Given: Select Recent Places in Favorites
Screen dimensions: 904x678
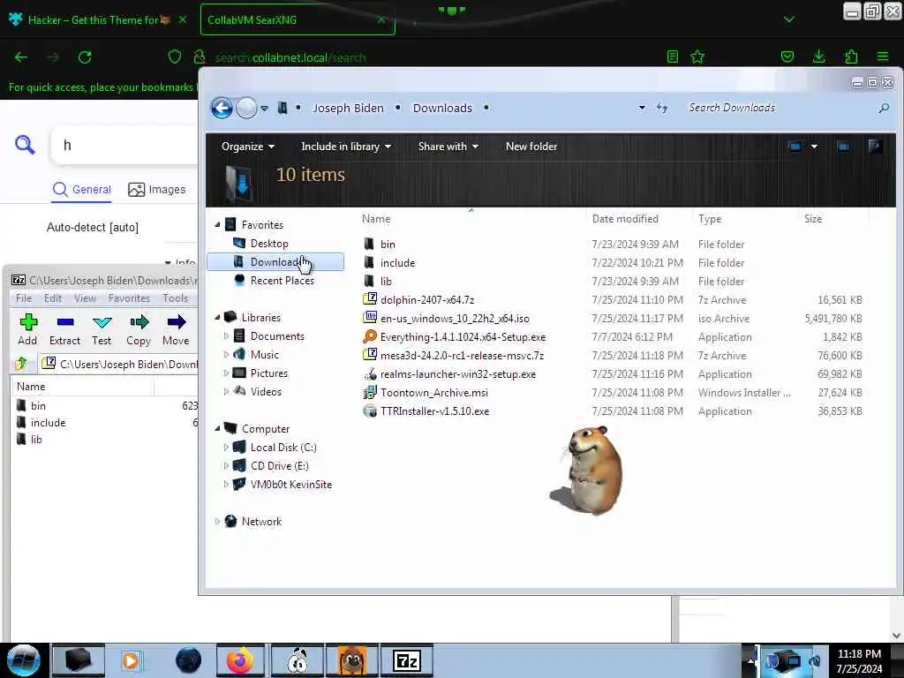Looking at the screenshot, I should tap(282, 280).
